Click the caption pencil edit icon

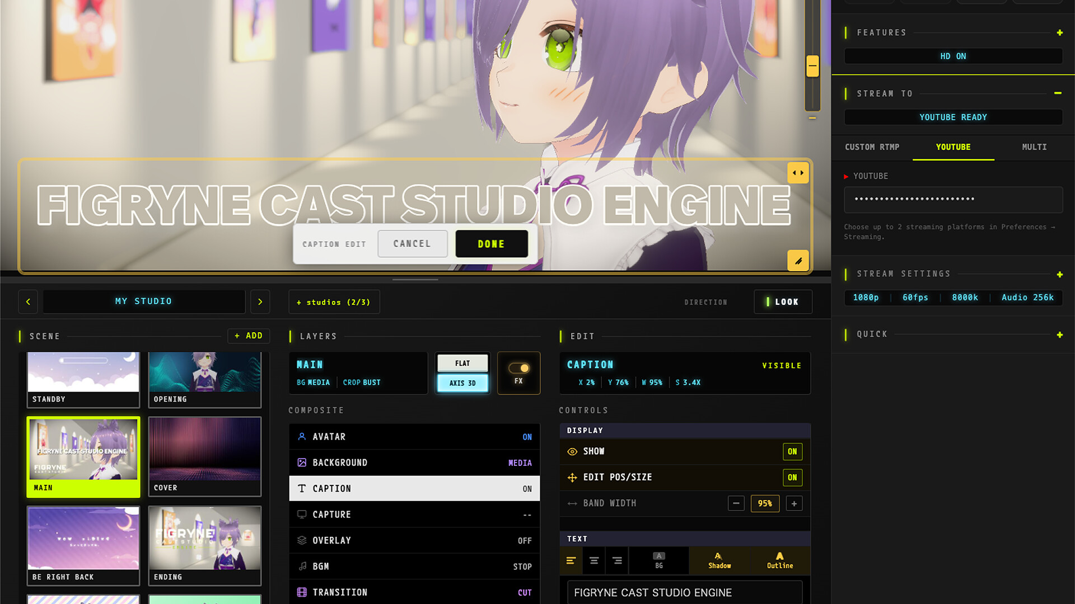coord(798,261)
